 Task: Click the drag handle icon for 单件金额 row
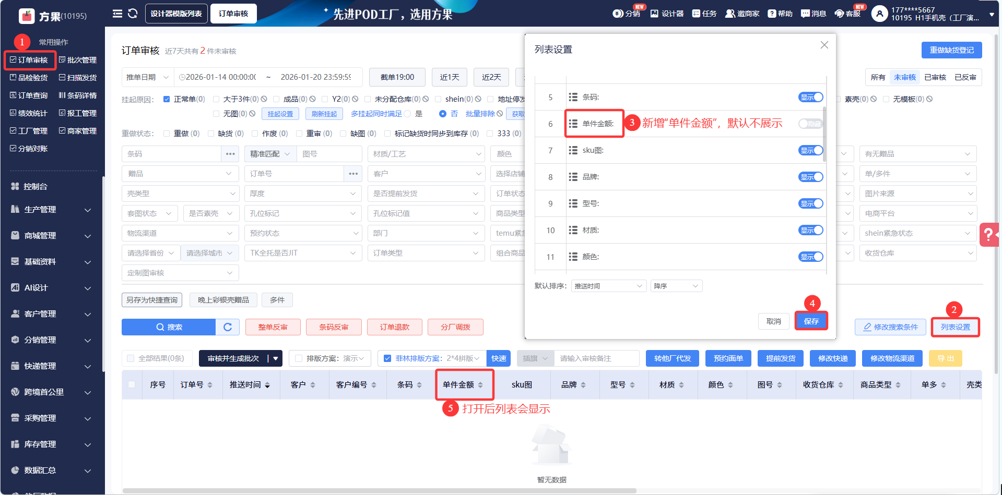click(573, 124)
